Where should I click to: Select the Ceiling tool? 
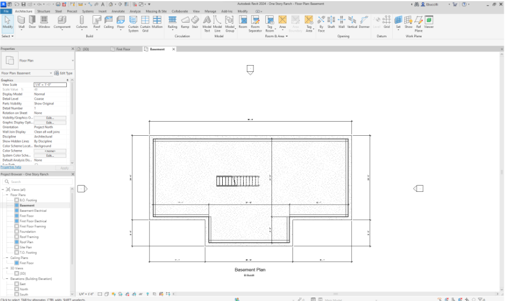[108, 22]
